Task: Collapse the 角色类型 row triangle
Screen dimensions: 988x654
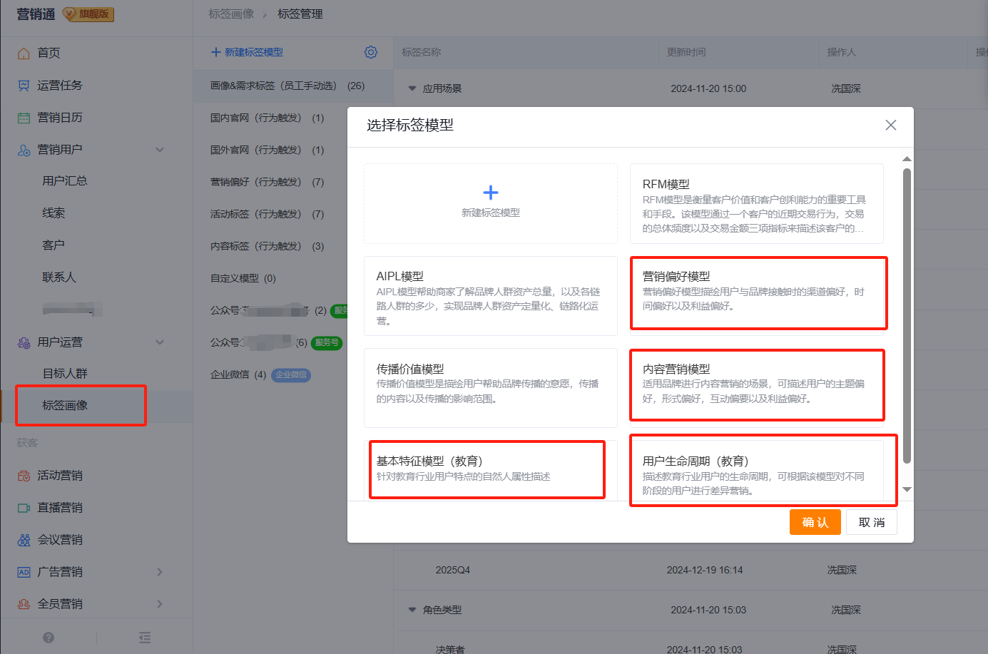Action: (412, 610)
